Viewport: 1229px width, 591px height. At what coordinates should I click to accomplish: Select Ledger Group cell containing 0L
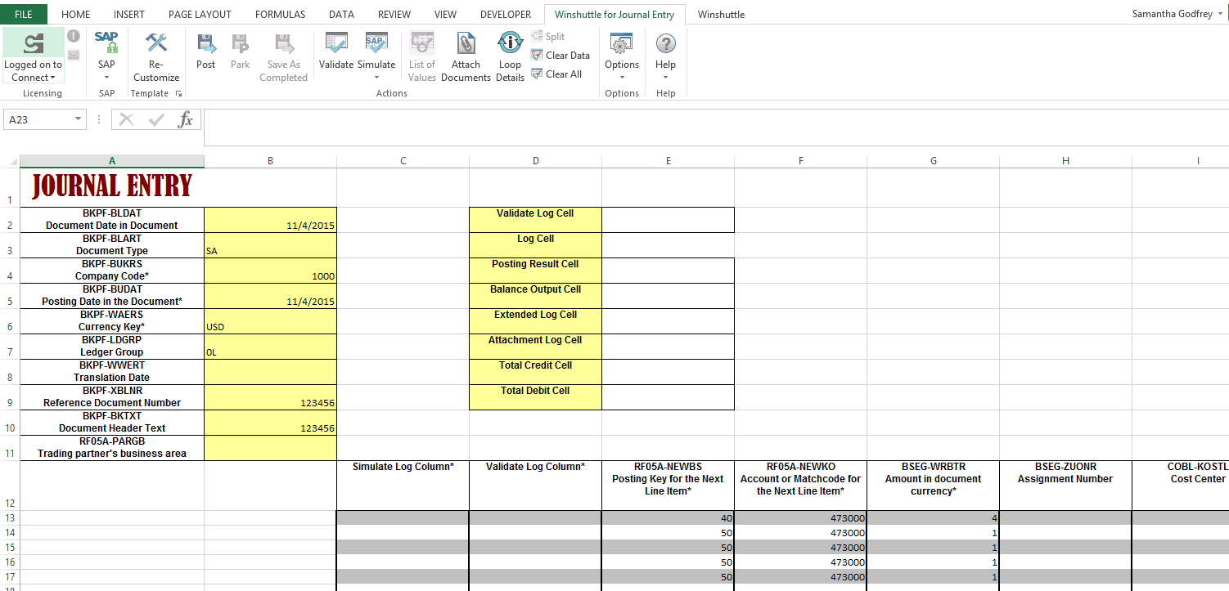pos(270,347)
